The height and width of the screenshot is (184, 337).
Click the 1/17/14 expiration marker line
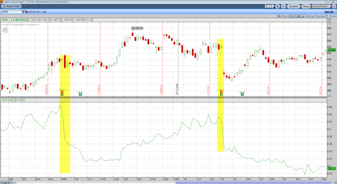coord(210,59)
